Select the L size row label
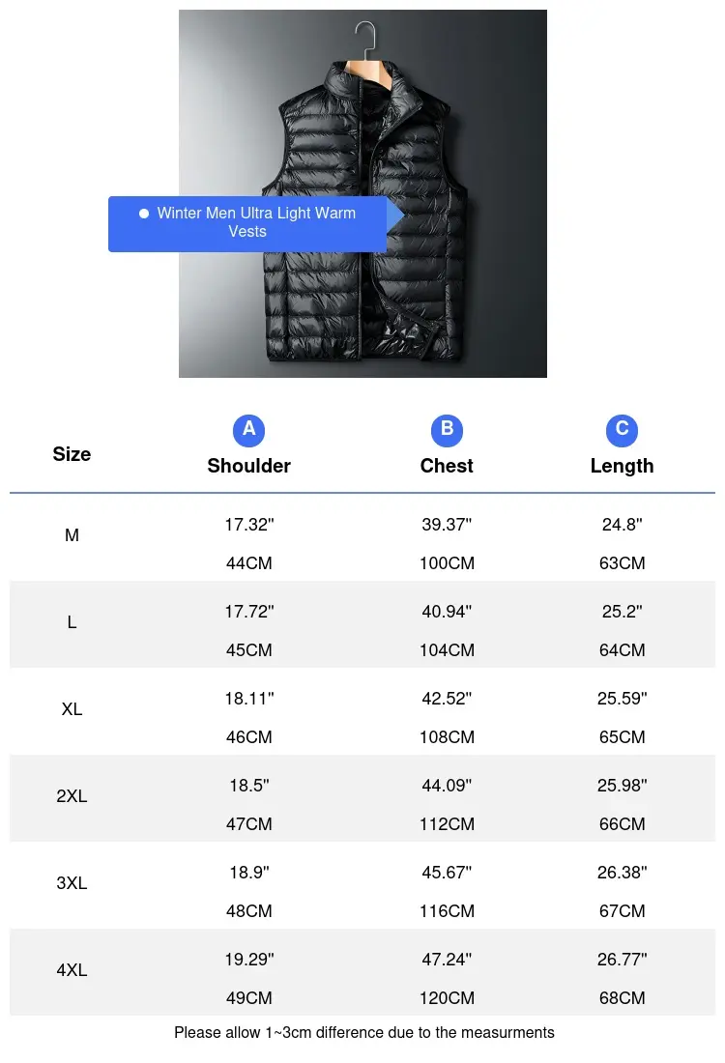 72,622
